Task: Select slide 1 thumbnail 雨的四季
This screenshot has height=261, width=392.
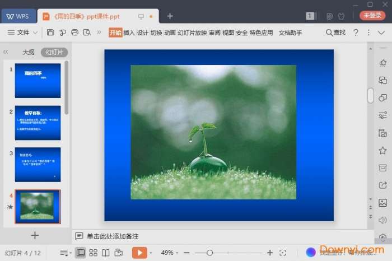Action: click(38, 81)
